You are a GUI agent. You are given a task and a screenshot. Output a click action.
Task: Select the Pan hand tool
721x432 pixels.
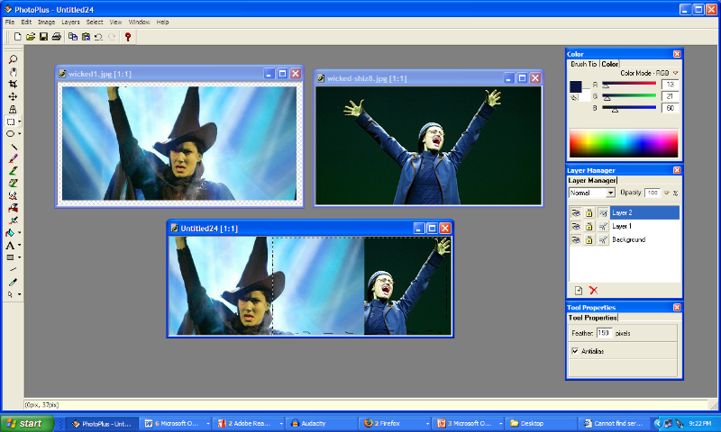[13, 72]
